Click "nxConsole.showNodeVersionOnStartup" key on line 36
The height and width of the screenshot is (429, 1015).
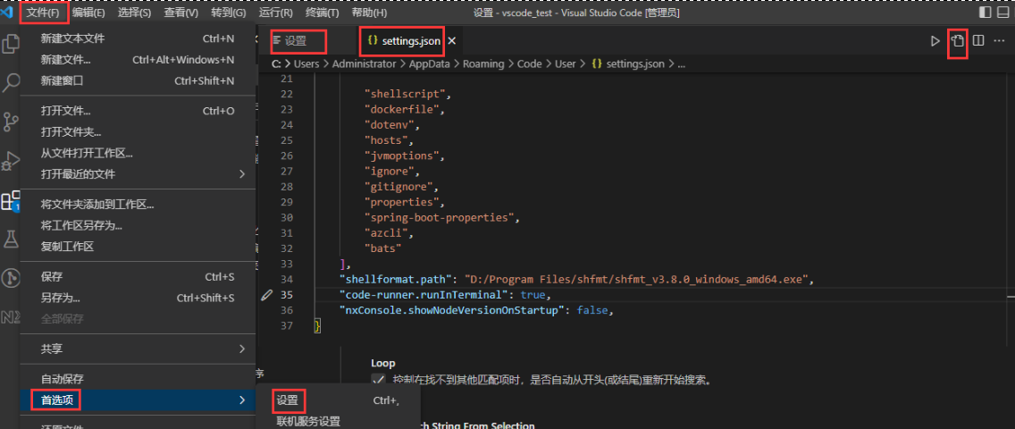point(450,311)
